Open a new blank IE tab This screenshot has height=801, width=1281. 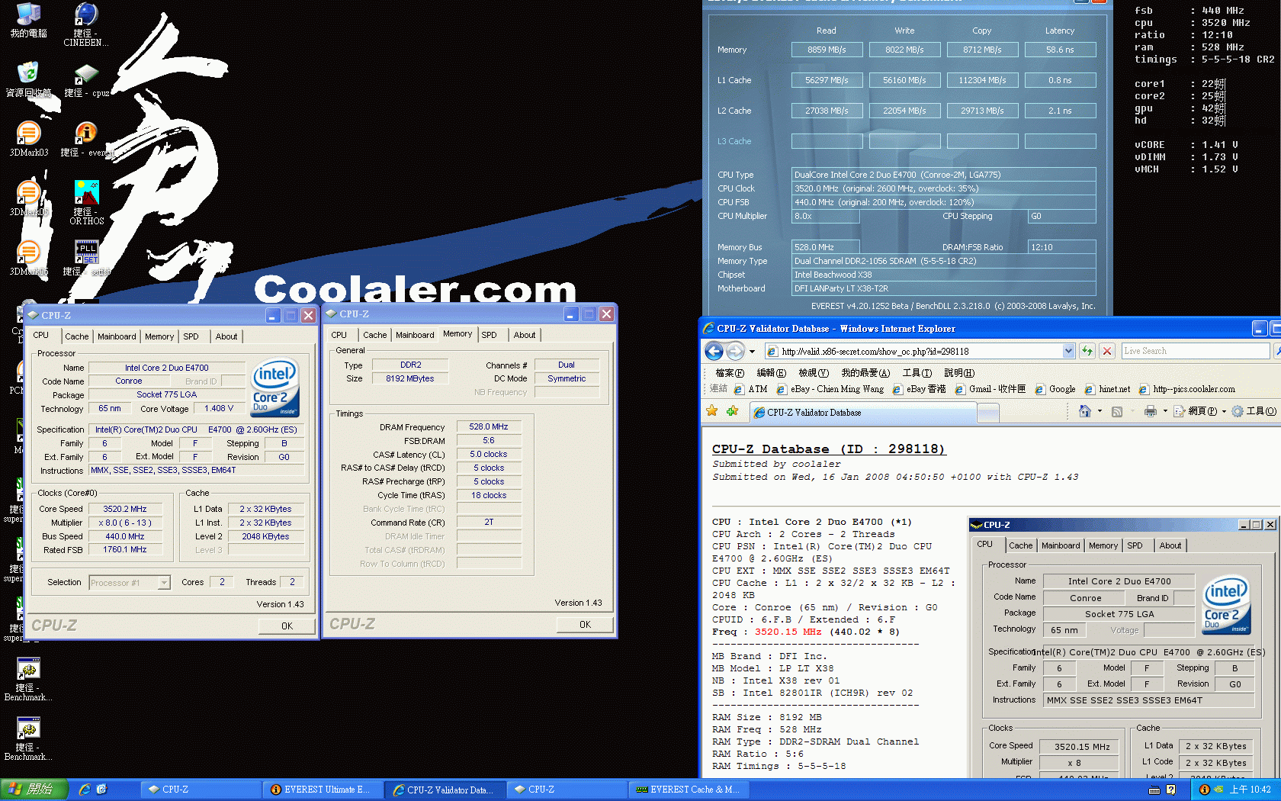click(x=988, y=413)
